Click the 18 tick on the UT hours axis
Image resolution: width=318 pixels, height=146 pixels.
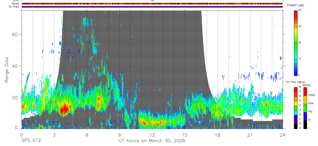pos(218,135)
